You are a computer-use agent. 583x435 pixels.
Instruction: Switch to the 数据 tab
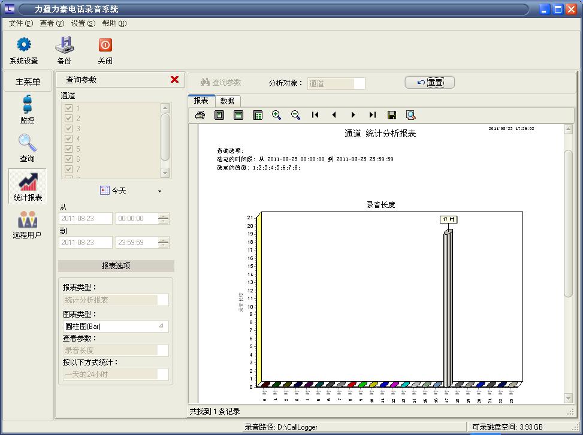(x=227, y=101)
